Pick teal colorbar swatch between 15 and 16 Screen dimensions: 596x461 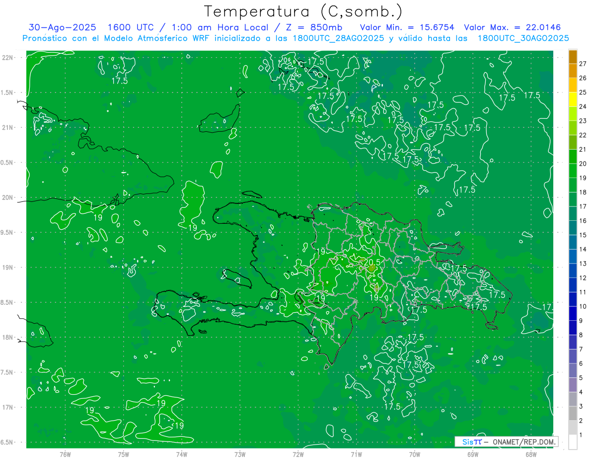[x=573, y=228]
